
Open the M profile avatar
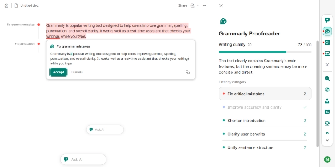[x=327, y=159]
